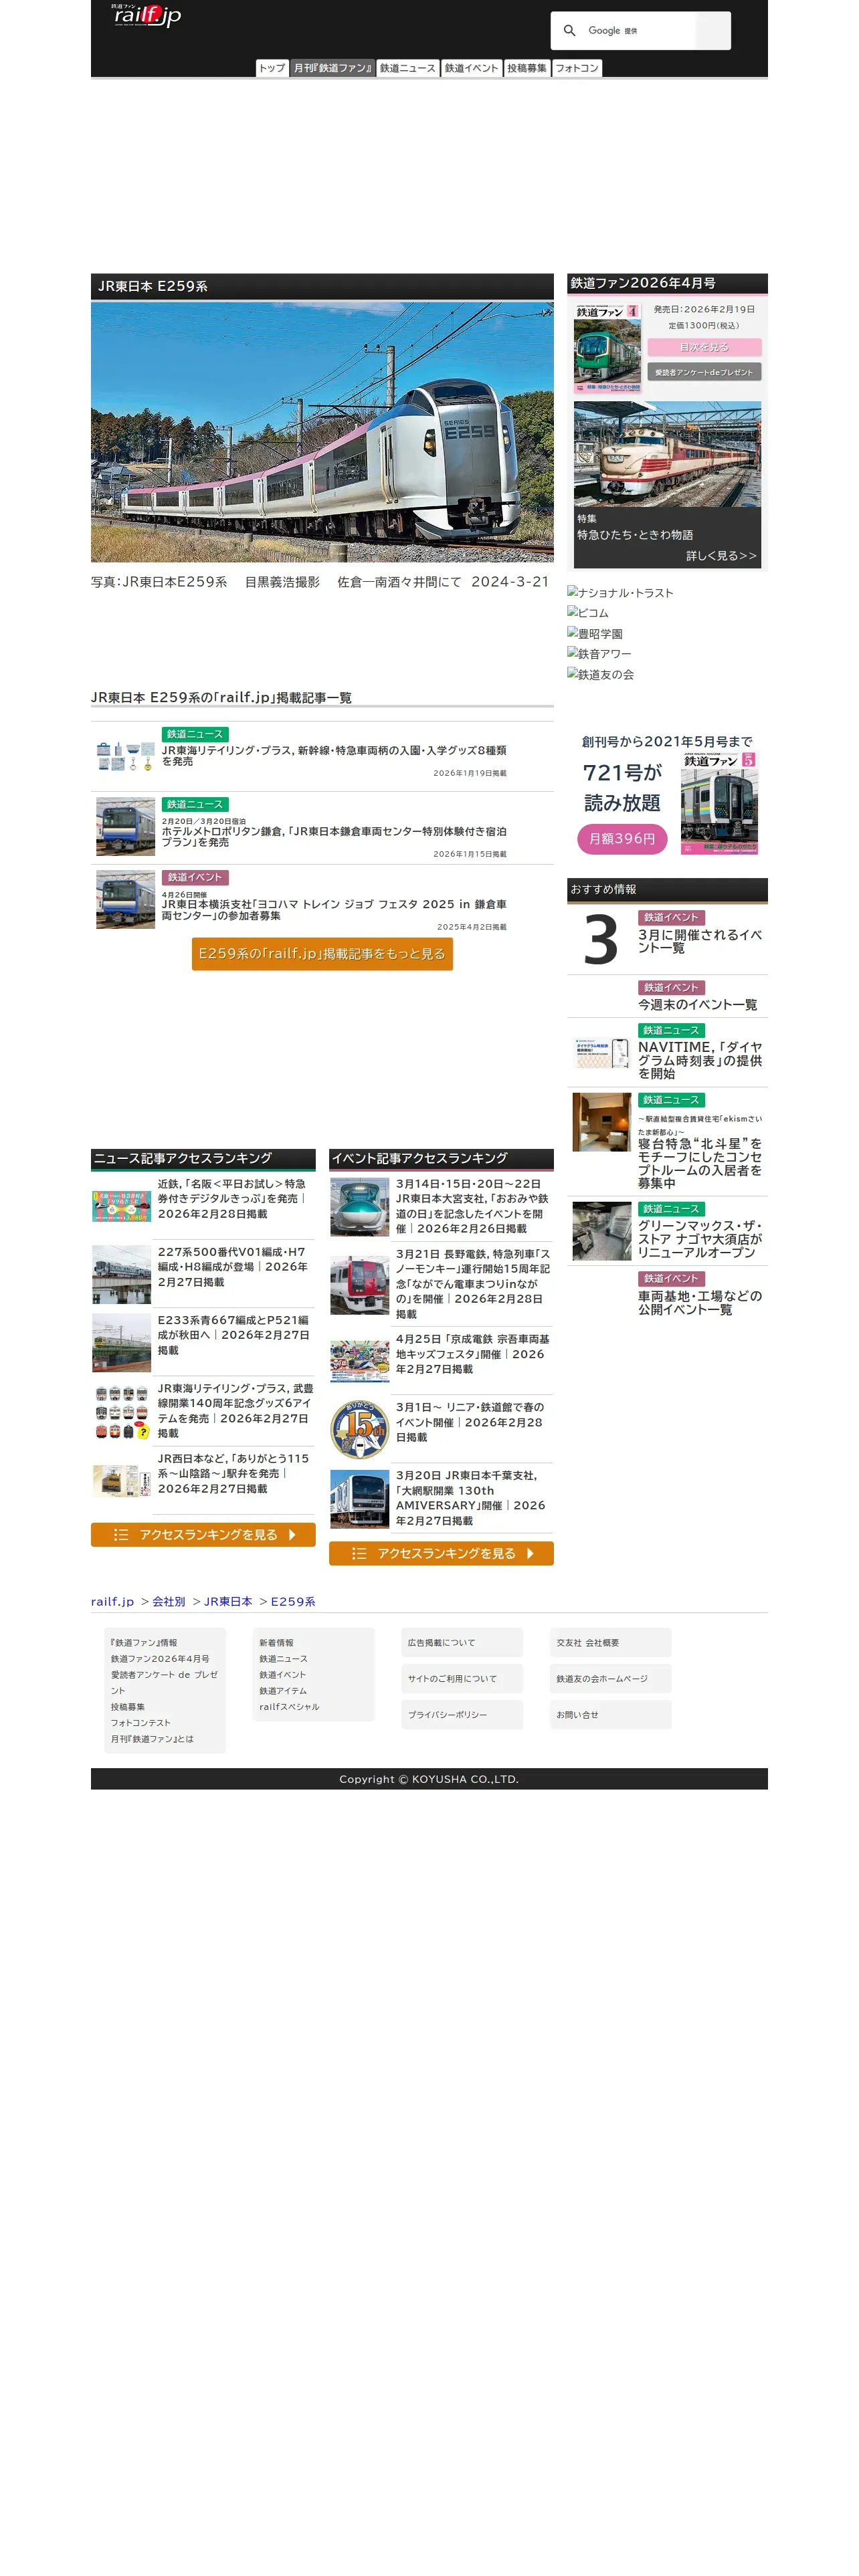Open 車両基地・工場などの公開イベント一覧
Image resolution: width=859 pixels, height=2576 pixels.
point(700,1303)
